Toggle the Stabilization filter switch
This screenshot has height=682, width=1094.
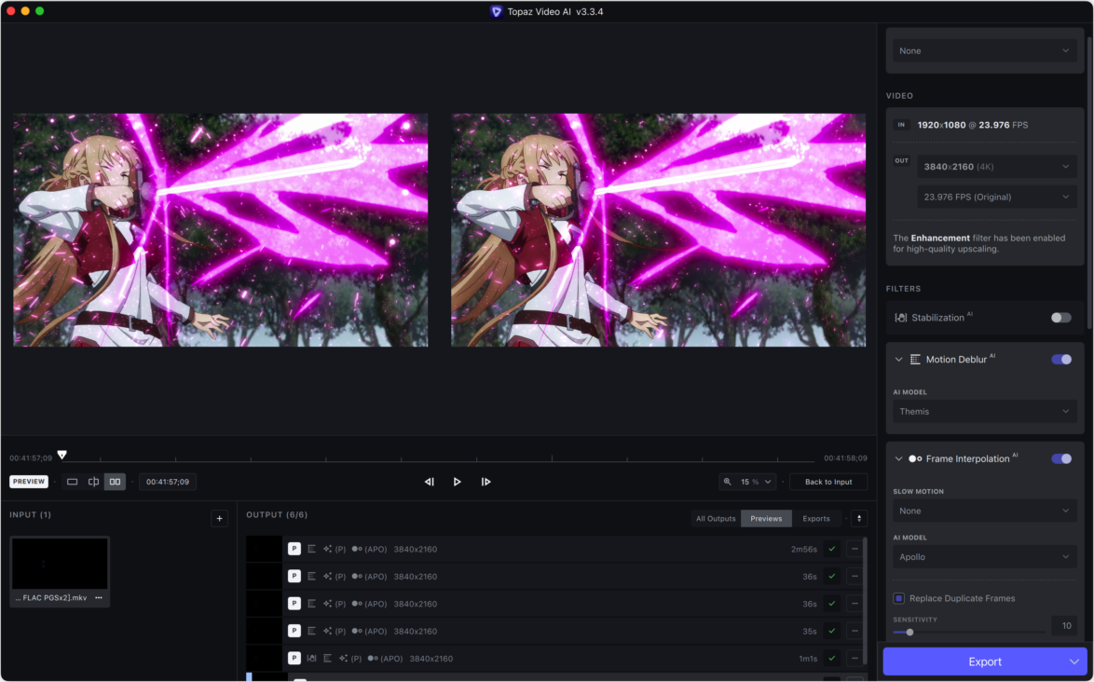click(1061, 318)
